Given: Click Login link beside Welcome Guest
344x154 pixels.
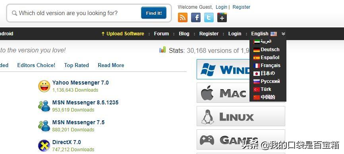Looking at the screenshot, I should click(221, 7).
